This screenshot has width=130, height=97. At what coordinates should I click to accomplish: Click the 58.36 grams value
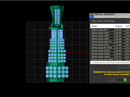(118, 60)
